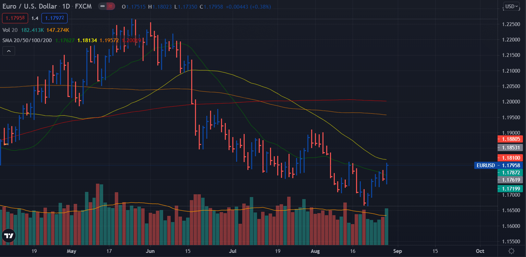Click the orange SMA value 1.19572
The width and height of the screenshot is (526, 257).
pyautogui.click(x=109, y=40)
